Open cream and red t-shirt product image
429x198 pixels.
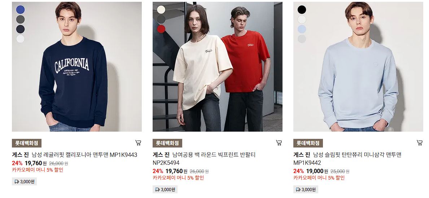click(218, 67)
